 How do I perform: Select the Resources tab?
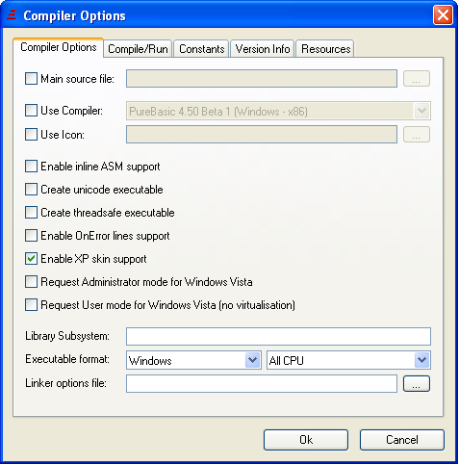pos(325,49)
